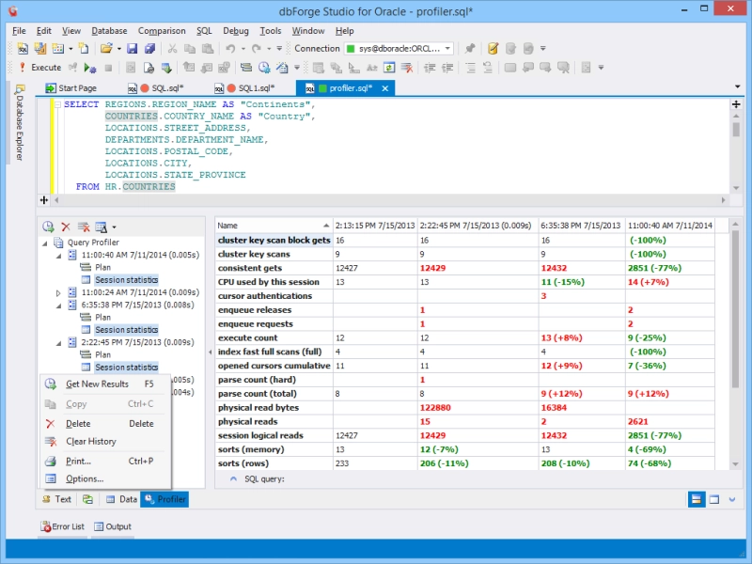Image resolution: width=752 pixels, height=564 pixels.
Task: Click the statistics grid vertical scrollbar
Action: pyautogui.click(x=735, y=344)
